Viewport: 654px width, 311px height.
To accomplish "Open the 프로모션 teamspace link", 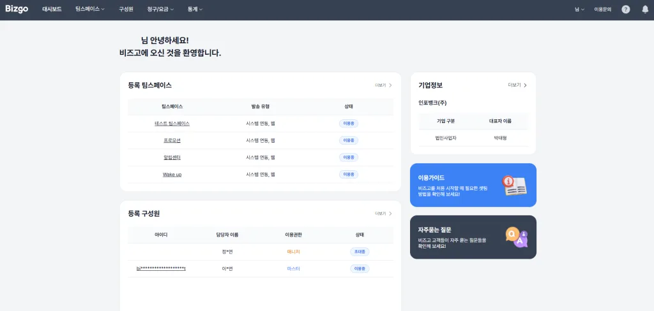I will click(172, 140).
